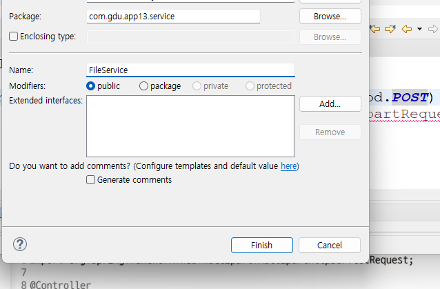Click the Next Edit Location arrow icon
Viewport: 440px width, 289px height.
[390, 29]
